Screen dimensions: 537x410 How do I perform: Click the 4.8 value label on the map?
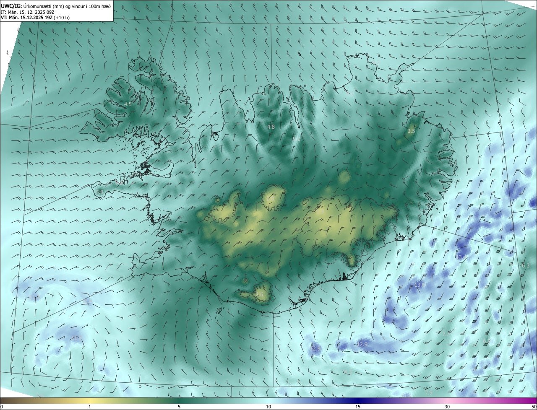point(271,127)
